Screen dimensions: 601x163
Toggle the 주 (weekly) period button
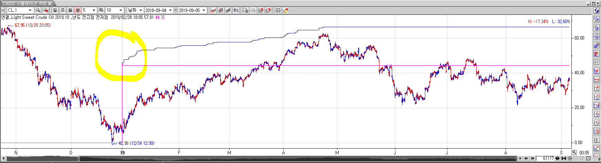pos(62,10)
